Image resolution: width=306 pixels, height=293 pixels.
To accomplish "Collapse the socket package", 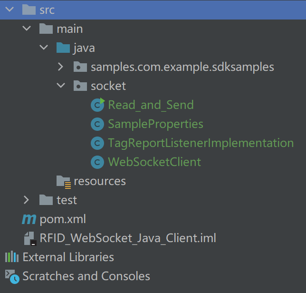I will pos(60,86).
